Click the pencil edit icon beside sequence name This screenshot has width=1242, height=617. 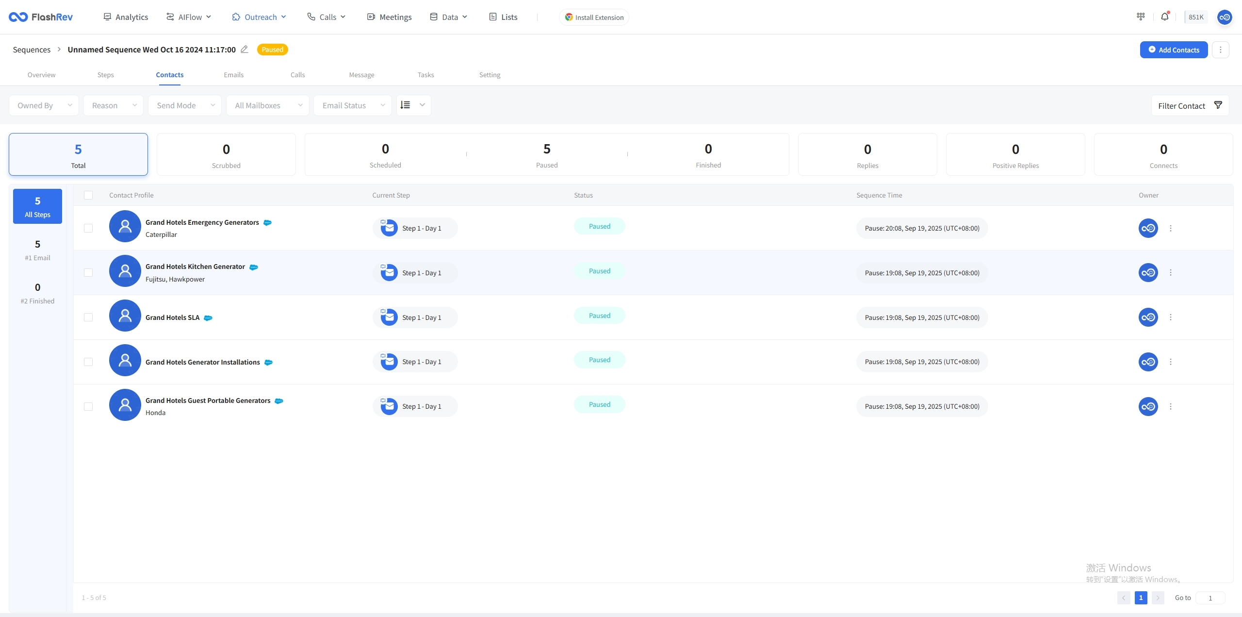tap(245, 49)
